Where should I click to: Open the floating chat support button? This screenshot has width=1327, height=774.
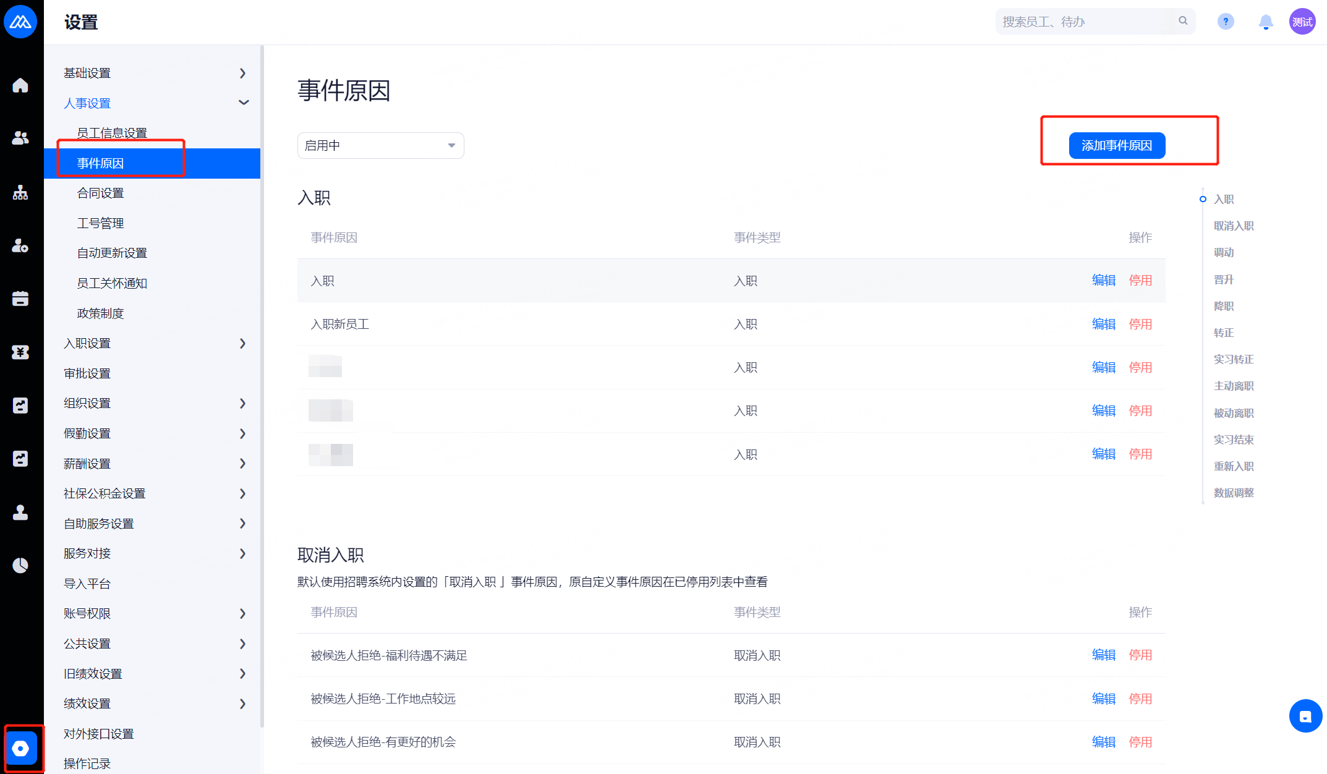click(1305, 716)
